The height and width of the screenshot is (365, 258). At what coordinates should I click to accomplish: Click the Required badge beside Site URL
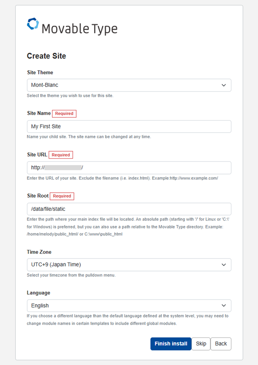(x=61, y=155)
